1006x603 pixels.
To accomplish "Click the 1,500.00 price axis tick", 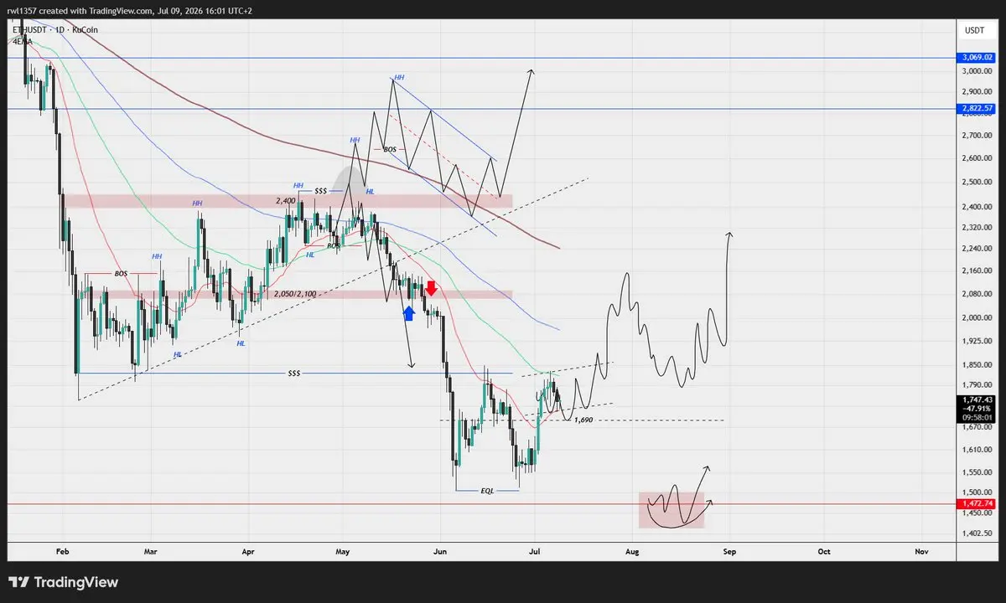I will pyautogui.click(x=977, y=493).
